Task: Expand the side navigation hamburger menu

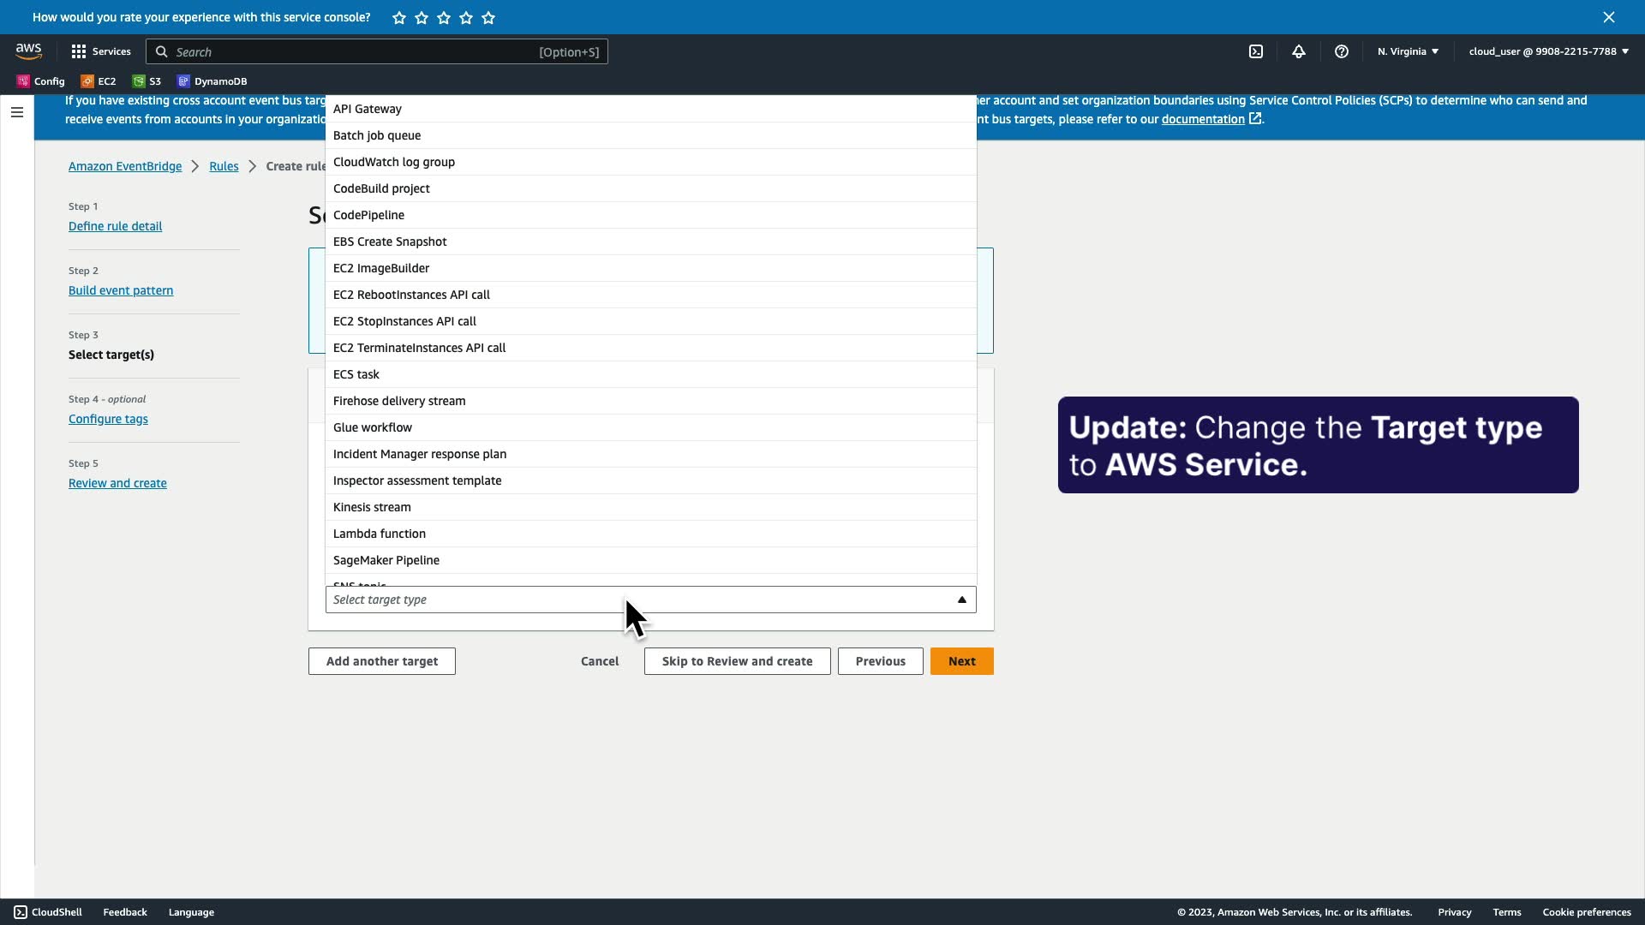Action: 17,112
